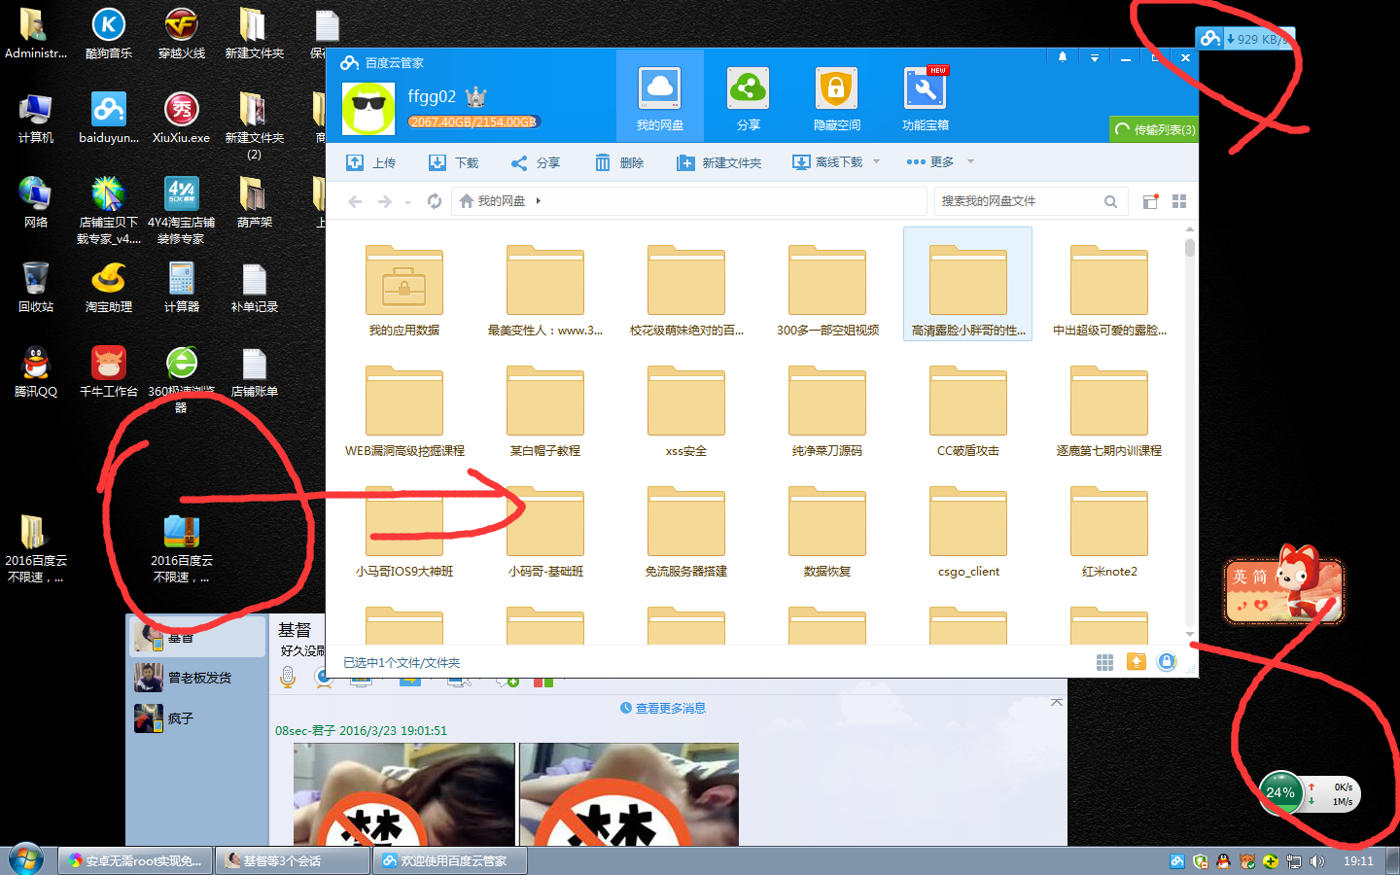
Task: Go forward with the right arrow
Action: click(385, 201)
